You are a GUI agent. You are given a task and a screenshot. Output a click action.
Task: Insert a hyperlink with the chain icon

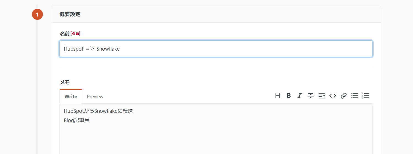(344, 96)
